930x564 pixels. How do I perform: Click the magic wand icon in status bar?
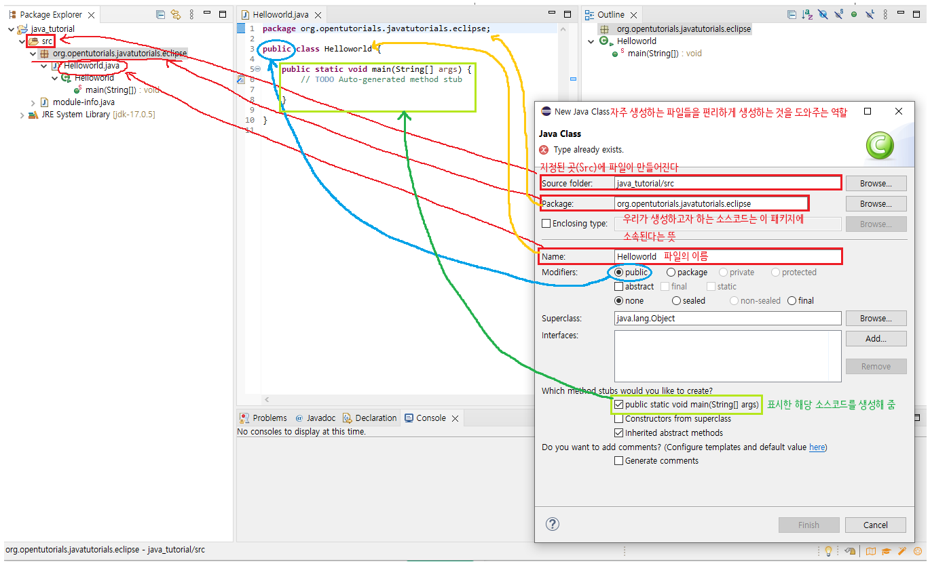coord(902,550)
